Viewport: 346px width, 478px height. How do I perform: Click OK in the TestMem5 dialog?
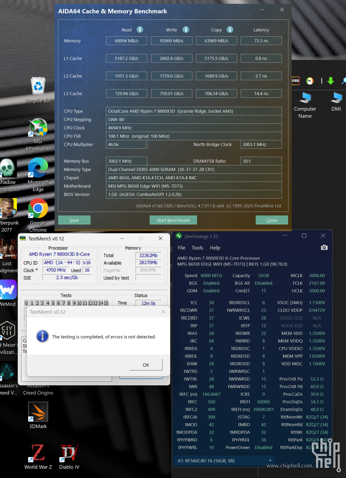click(x=146, y=365)
